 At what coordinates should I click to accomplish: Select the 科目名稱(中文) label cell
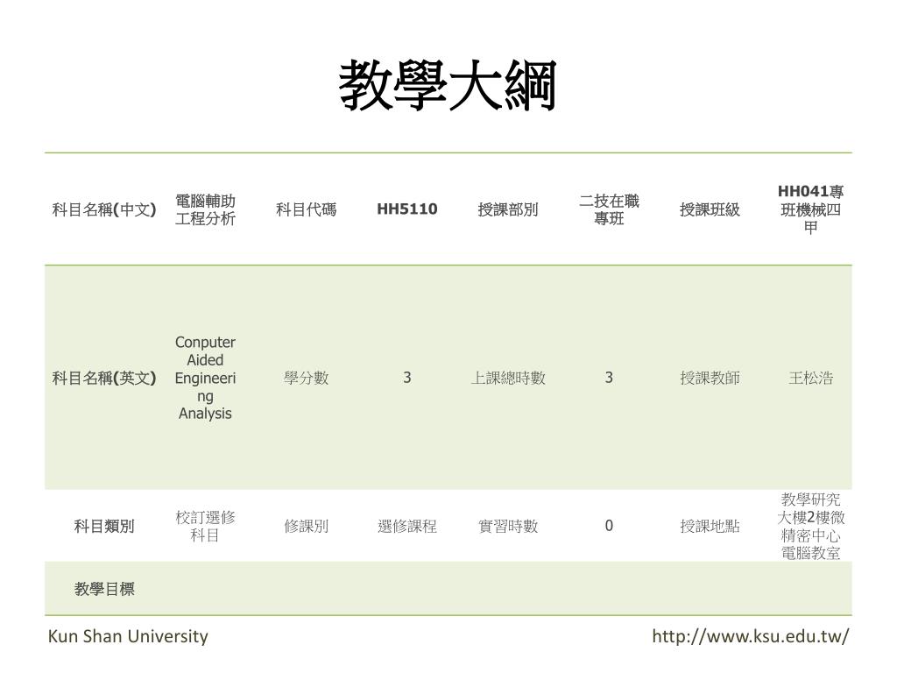coord(104,209)
